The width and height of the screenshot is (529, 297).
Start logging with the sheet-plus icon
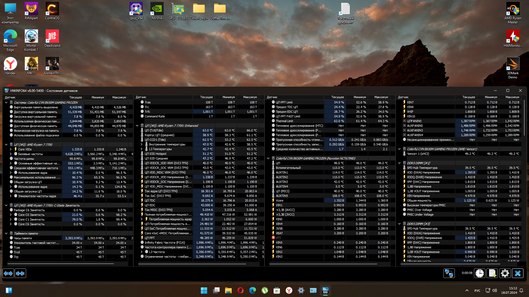pyautogui.click(x=492, y=273)
